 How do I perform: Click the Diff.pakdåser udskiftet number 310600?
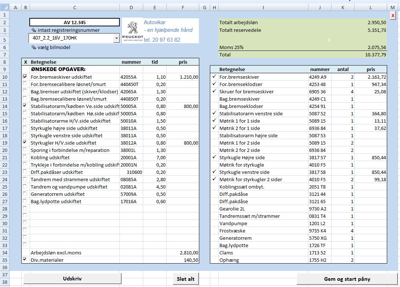coord(134,172)
